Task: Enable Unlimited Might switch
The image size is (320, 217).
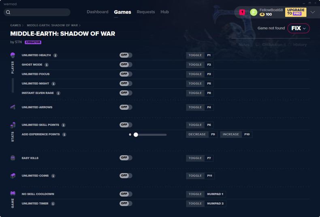Action: 126,84
